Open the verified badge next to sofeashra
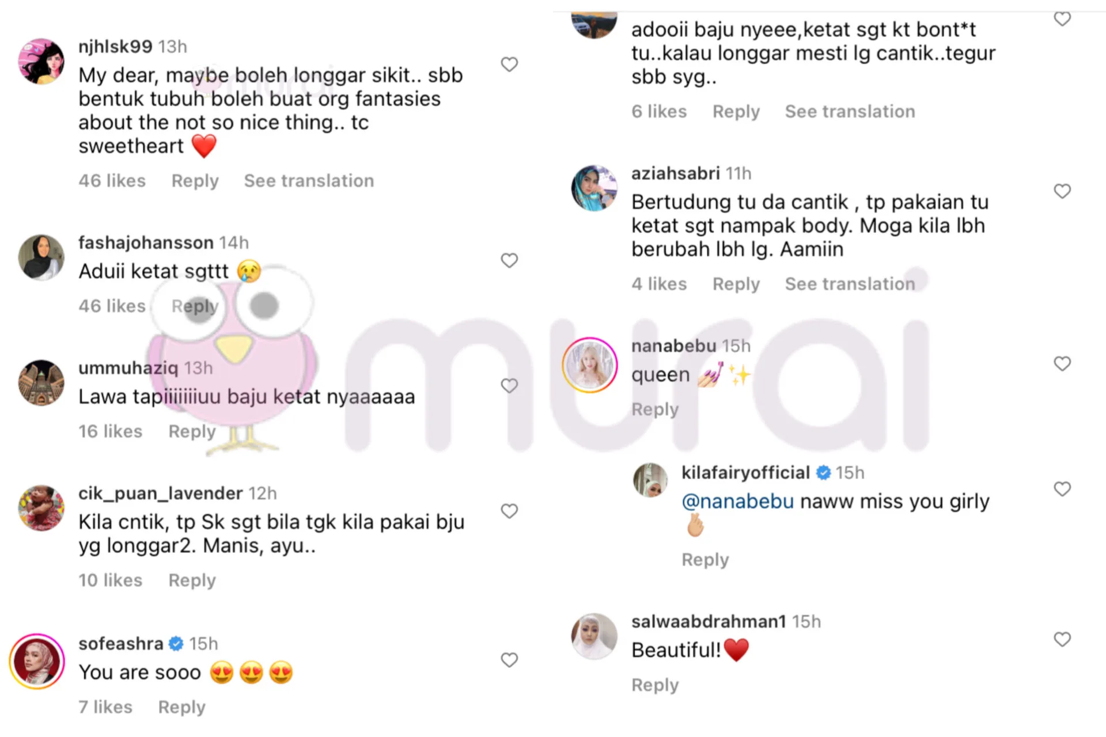Image resolution: width=1106 pixels, height=737 pixels. (x=176, y=644)
